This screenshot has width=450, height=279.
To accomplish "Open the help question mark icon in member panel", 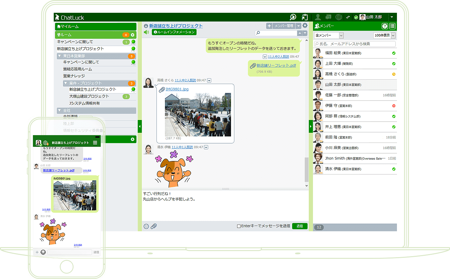I will [385, 26].
